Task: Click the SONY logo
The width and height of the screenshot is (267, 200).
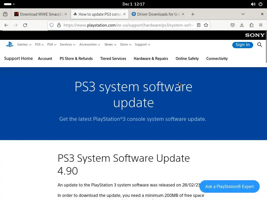Action: coord(255,35)
